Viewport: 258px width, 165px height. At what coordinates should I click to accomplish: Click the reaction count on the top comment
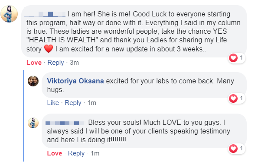coord(241,58)
